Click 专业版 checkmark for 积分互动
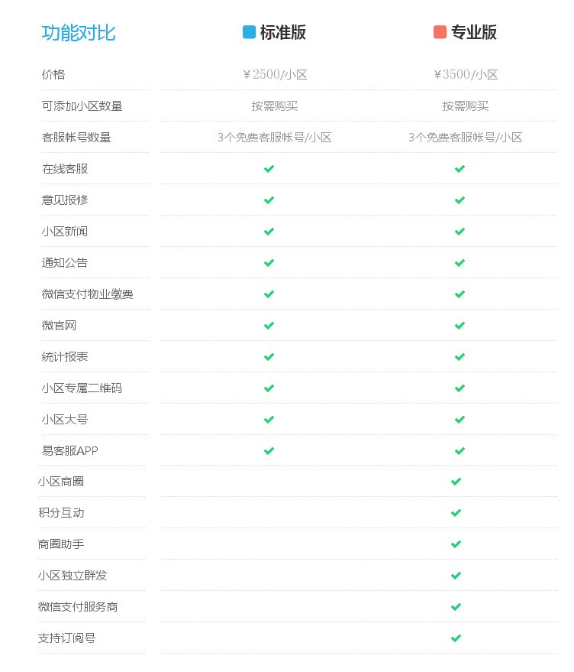Screen dimensions: 574x672 tap(456, 512)
